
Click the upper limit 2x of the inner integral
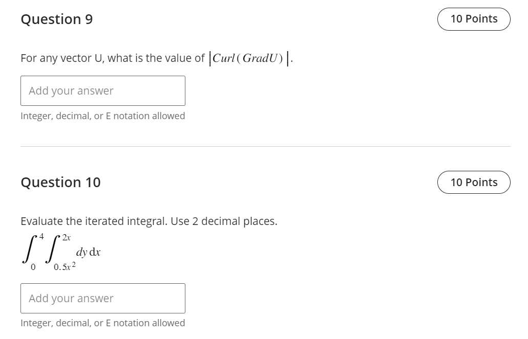(x=67, y=237)
